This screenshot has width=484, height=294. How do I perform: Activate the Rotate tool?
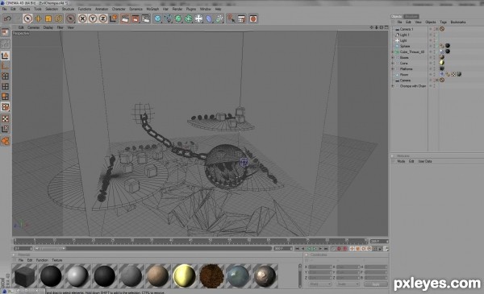pyautogui.click(x=58, y=19)
